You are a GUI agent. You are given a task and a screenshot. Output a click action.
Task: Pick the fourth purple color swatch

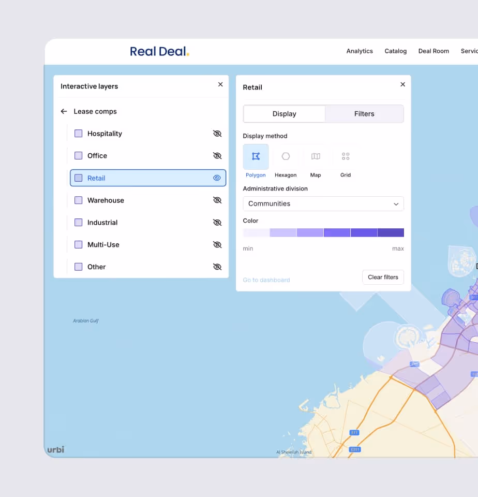[337, 232]
